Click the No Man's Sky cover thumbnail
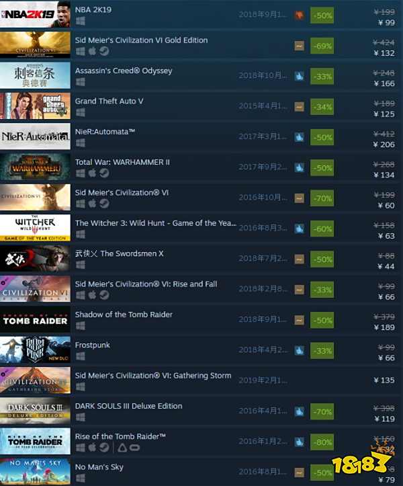The width and height of the screenshot is (403, 486). pyautogui.click(x=35, y=471)
